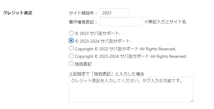Click the クレジット表記 section heading

(18, 13)
